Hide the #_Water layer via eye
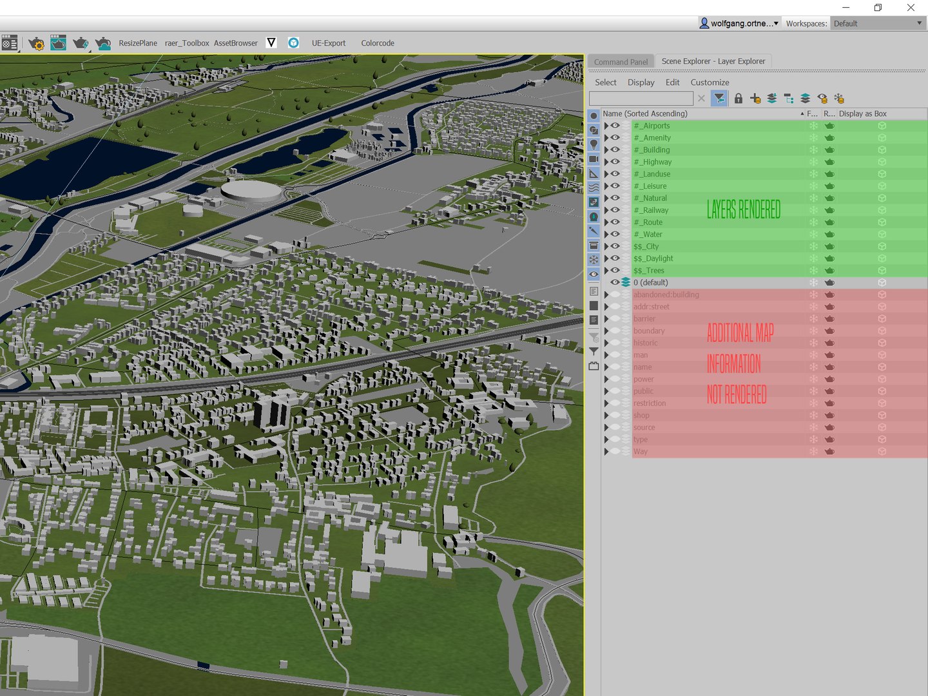The height and width of the screenshot is (696, 928). tap(615, 234)
